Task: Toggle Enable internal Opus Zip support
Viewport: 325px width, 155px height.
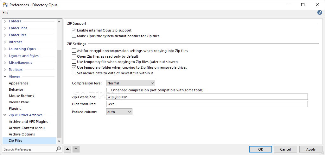Action: [74, 30]
